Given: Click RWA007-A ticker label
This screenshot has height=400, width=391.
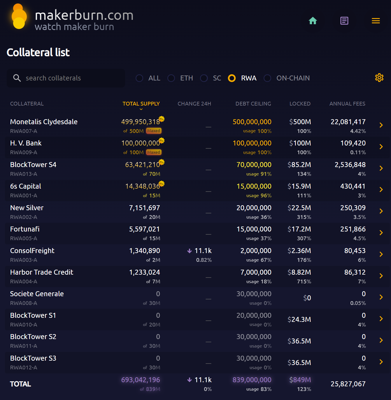Looking at the screenshot, I should click(24, 131).
